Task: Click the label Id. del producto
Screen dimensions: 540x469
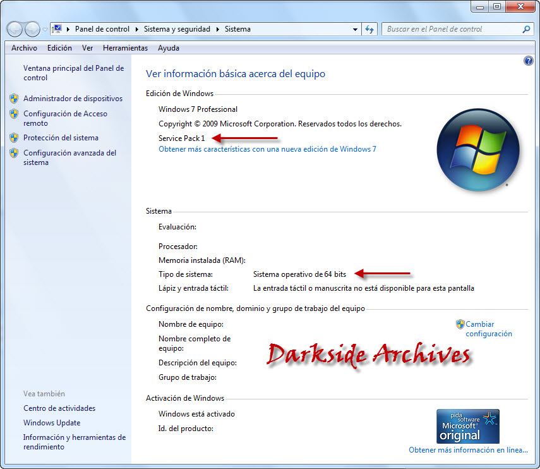Action: (x=186, y=429)
